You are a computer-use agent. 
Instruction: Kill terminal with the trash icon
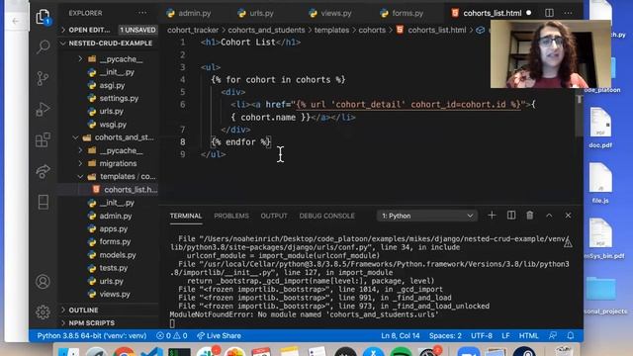(530, 216)
